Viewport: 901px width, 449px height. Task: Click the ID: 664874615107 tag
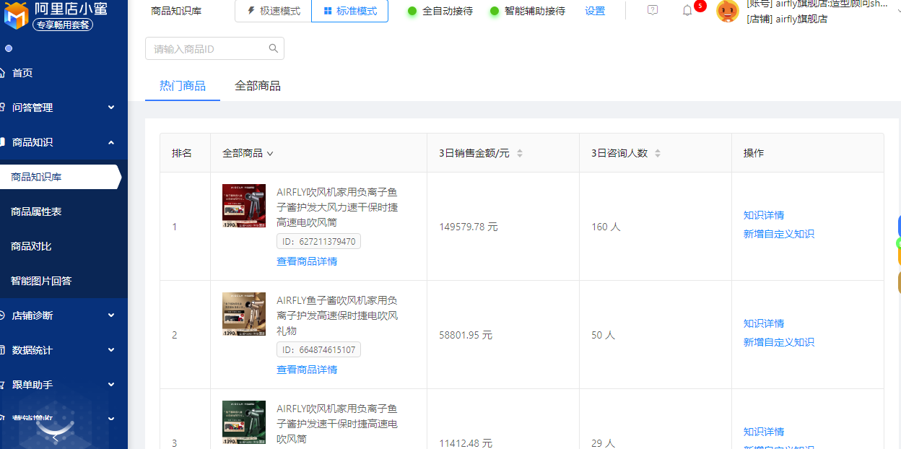318,349
